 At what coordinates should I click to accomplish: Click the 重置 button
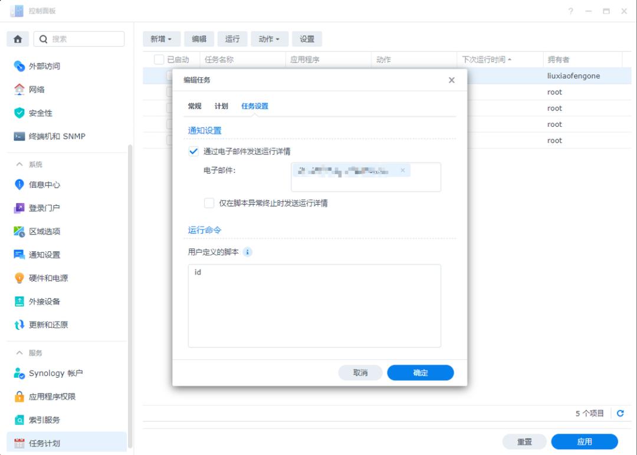524,442
